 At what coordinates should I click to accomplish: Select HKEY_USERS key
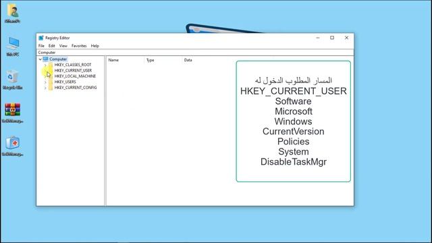point(65,82)
